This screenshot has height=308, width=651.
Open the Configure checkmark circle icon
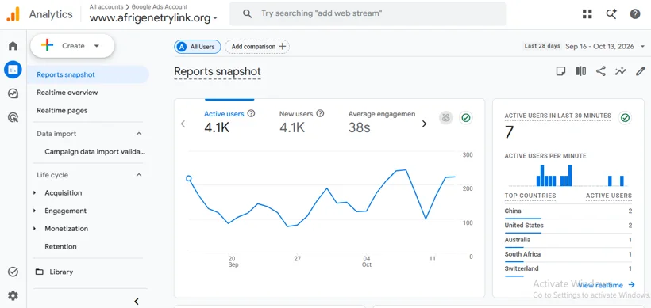point(13,272)
